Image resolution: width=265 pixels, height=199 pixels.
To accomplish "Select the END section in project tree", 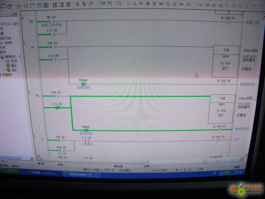I will 14,70.
